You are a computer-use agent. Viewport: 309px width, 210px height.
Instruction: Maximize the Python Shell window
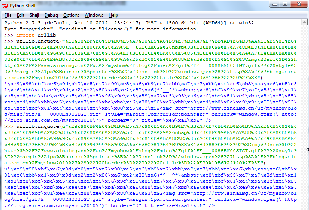click(285, 4)
